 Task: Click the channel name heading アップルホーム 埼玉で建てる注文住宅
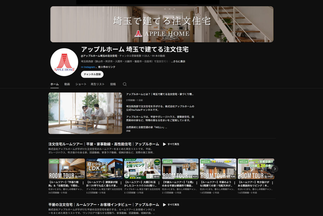(135, 49)
